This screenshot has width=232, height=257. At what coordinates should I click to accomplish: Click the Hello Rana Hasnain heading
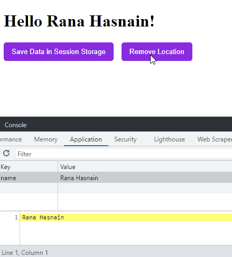click(x=79, y=21)
